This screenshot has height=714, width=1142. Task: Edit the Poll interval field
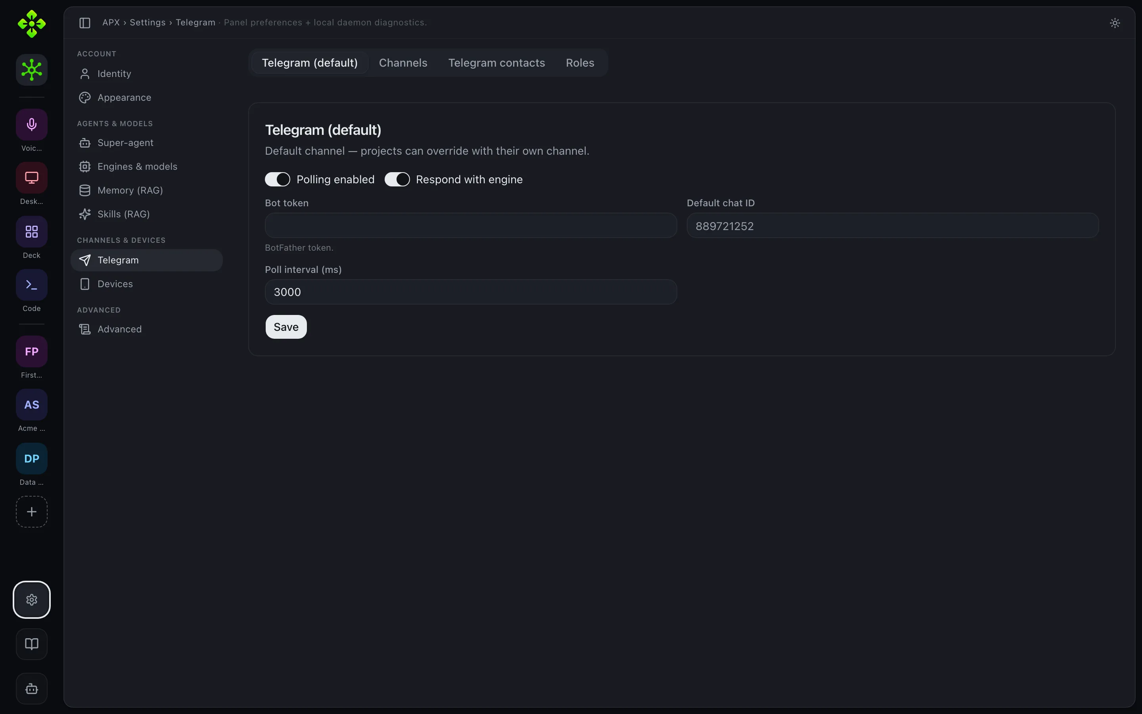pos(471,292)
